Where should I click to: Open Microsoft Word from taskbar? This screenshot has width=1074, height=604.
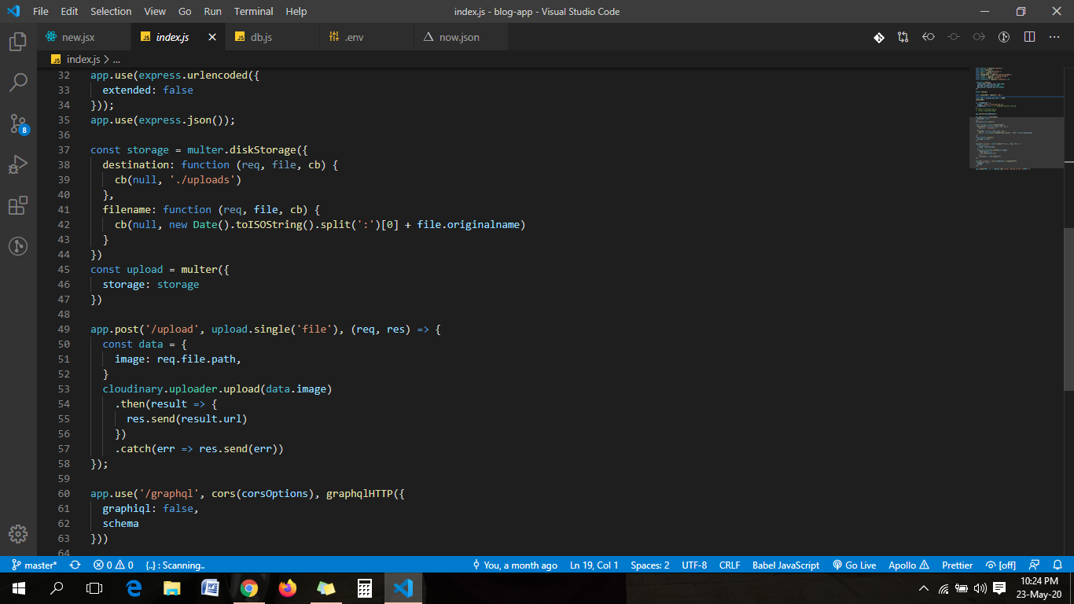tap(210, 588)
